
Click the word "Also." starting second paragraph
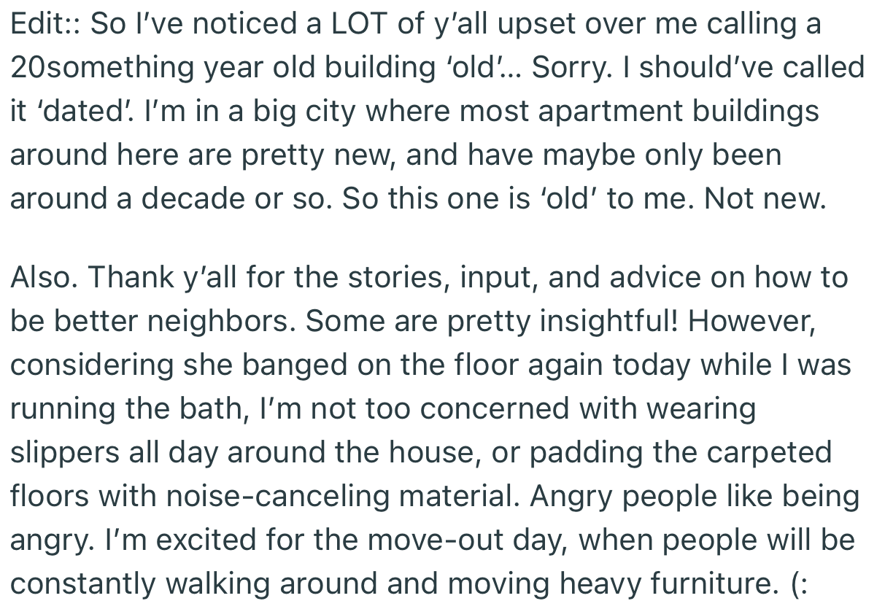[x=42, y=278]
